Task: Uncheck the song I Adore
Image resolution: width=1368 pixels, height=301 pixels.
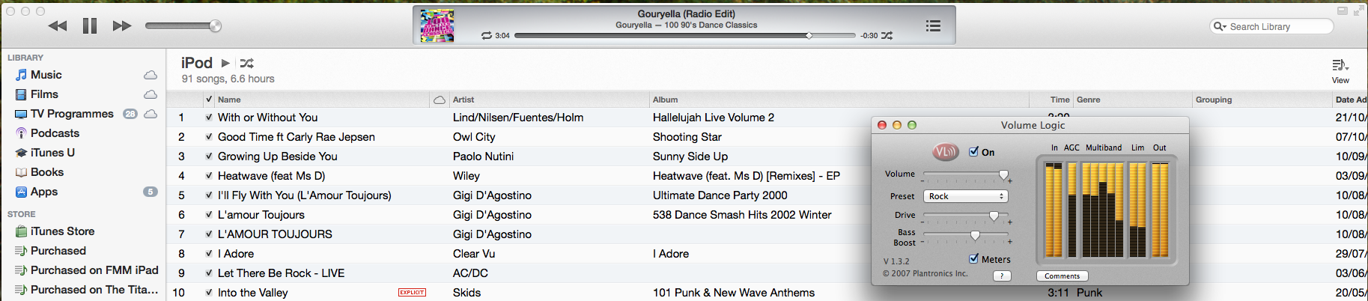Action: pos(209,254)
